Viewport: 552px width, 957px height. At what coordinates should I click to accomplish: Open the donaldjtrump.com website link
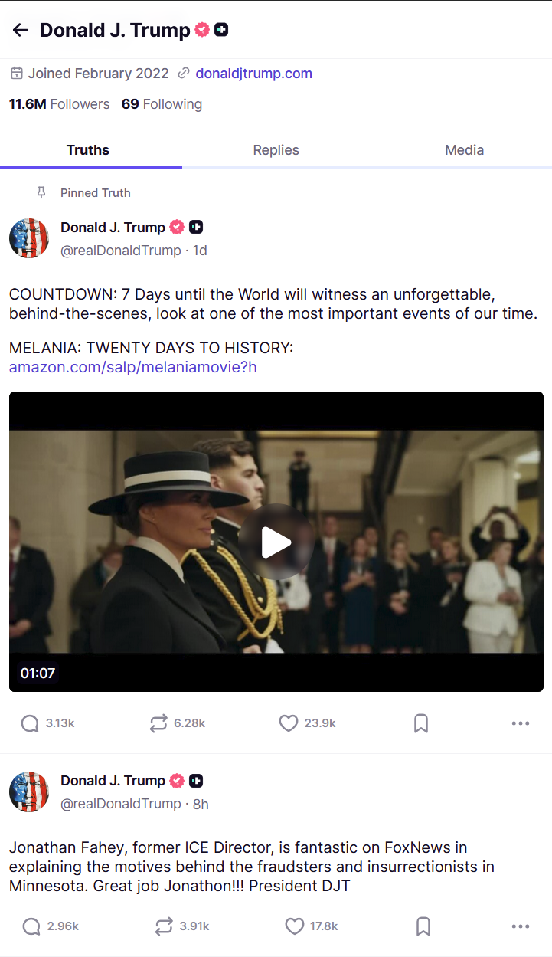coord(253,74)
